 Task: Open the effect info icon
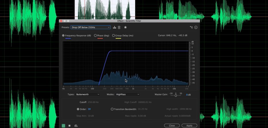tap(196, 27)
